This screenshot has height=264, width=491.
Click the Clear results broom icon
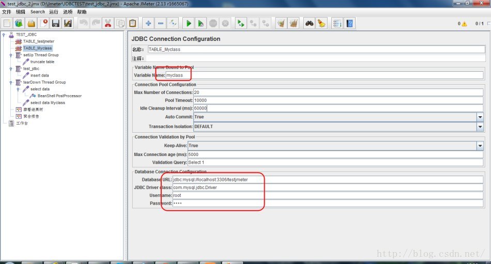tap(281, 23)
